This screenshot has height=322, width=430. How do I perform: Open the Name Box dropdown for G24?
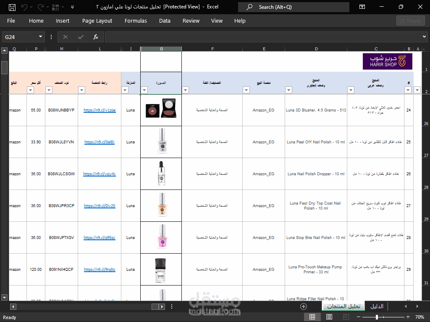tap(40, 37)
